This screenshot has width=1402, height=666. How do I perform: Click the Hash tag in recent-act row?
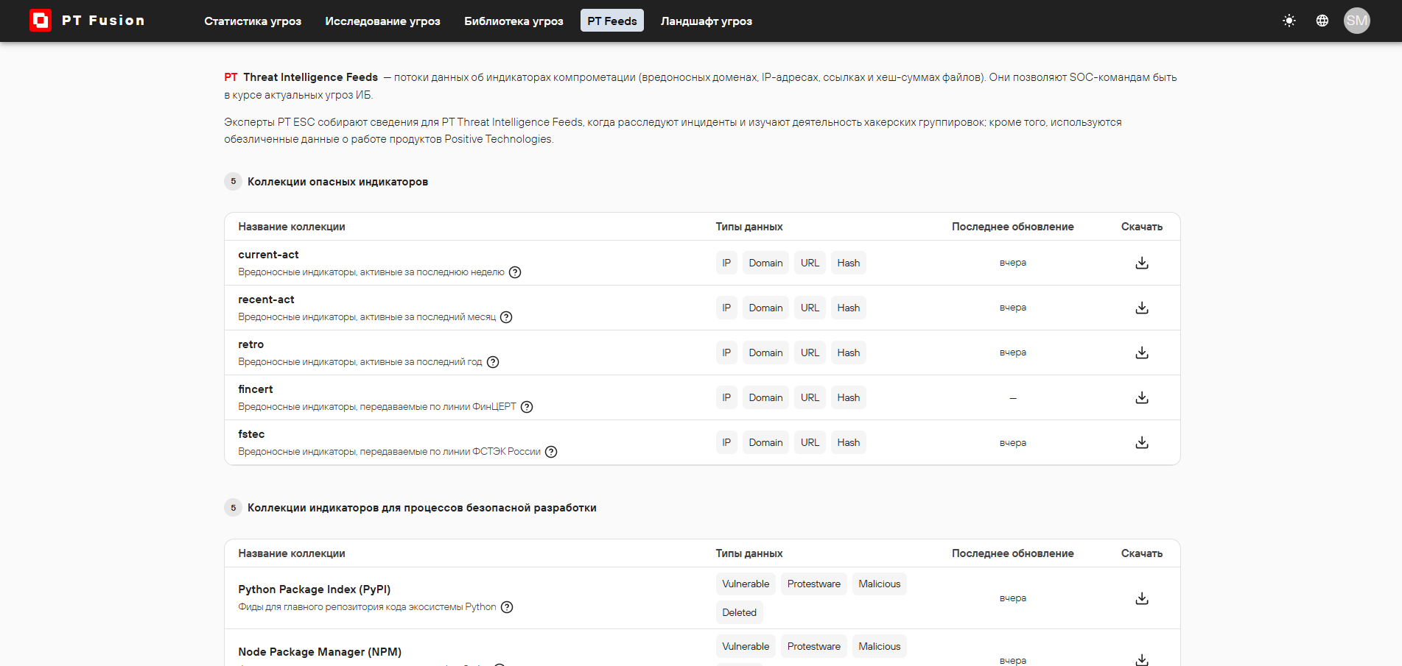[x=848, y=308]
